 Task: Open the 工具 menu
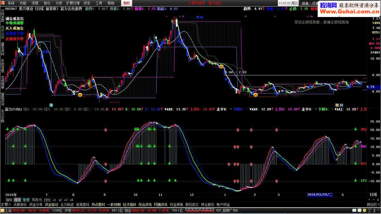[x=99, y=3]
